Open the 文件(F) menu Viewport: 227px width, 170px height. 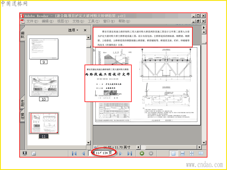[32, 21]
